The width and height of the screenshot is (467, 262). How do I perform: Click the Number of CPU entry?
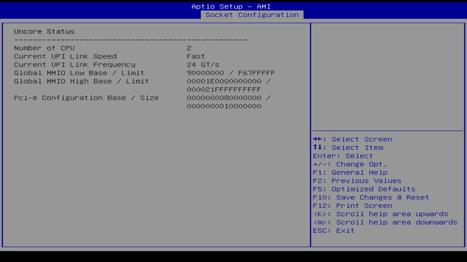(x=44, y=48)
